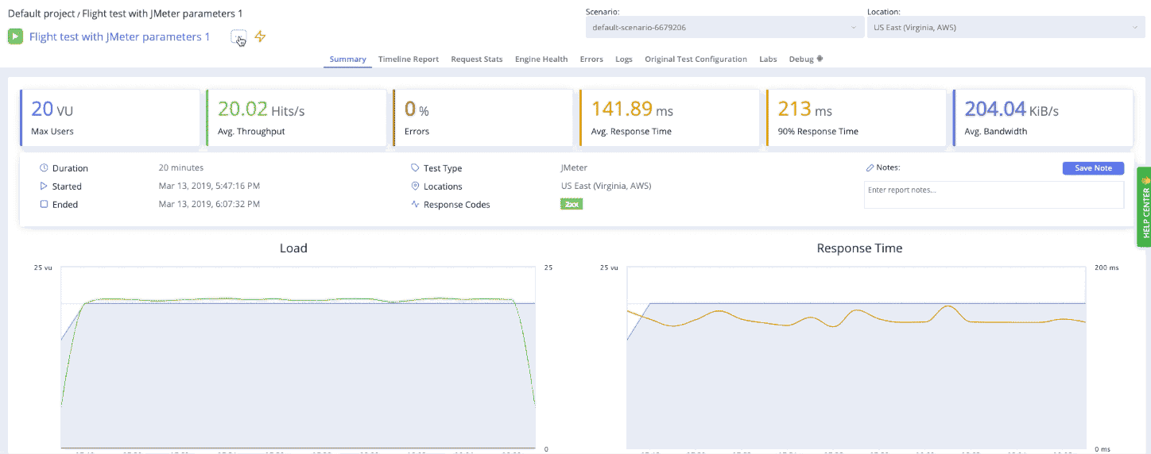The image size is (1151, 454).
Task: Click the Response Codes pulse icon
Action: pyautogui.click(x=415, y=204)
